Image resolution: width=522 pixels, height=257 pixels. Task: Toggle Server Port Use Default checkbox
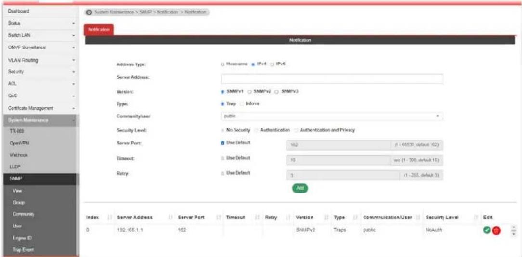222,143
